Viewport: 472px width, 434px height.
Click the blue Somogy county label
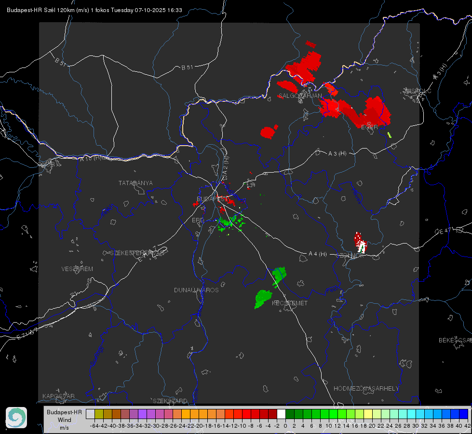[x=96, y=356]
